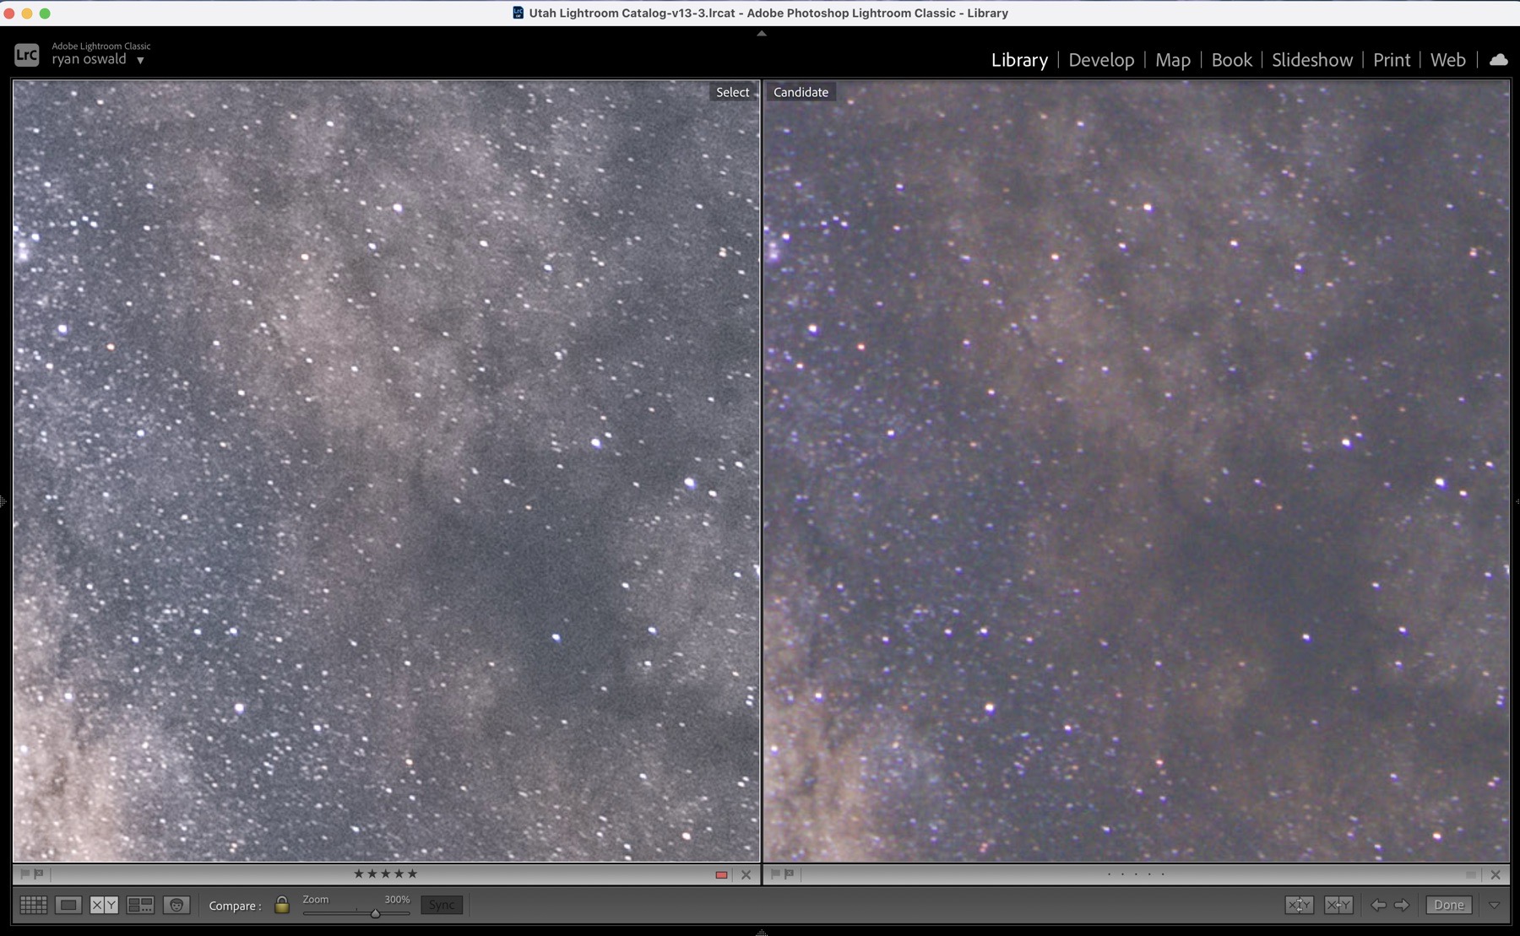
Task: Open People view face icon
Action: 176,905
